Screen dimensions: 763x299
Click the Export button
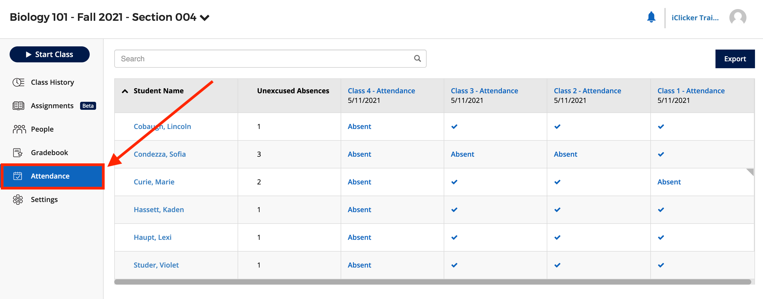735,59
